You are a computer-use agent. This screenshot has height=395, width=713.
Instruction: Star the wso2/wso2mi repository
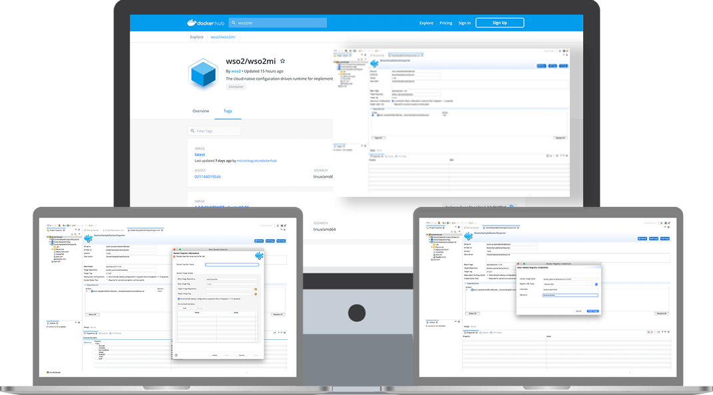tap(282, 61)
